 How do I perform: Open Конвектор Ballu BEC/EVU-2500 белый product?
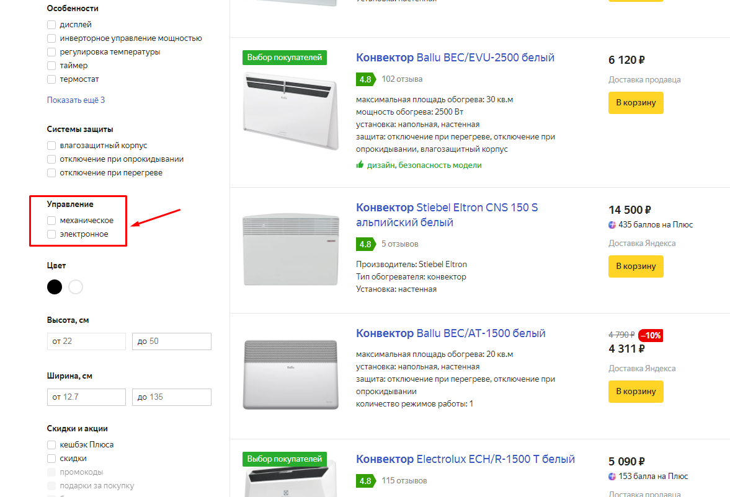pos(455,58)
